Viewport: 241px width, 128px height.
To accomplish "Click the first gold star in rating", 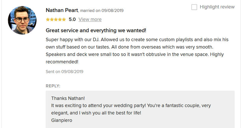I will coord(48,20).
